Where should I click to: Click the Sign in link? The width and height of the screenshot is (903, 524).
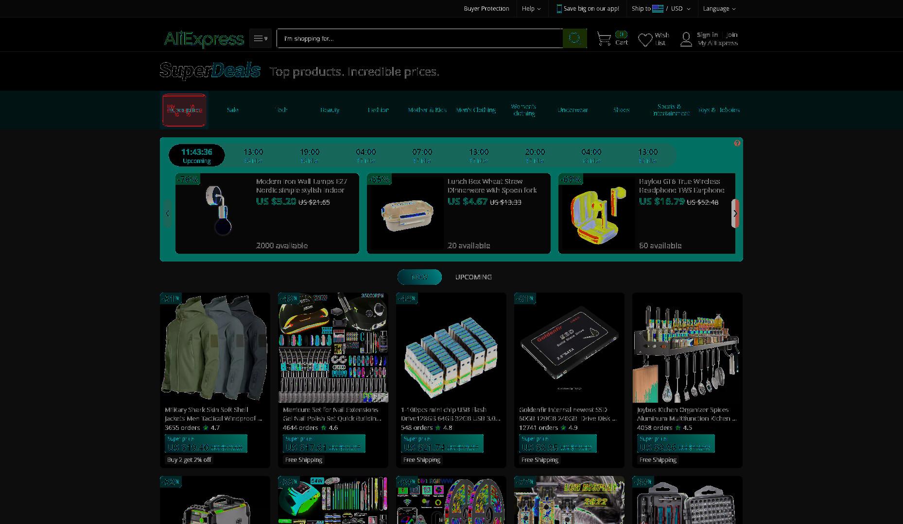pos(707,35)
